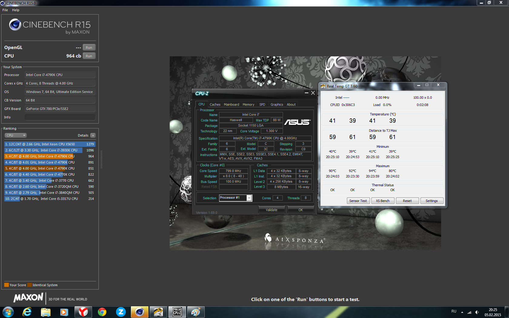
Task: Click the MAXON logo at the bottom left
Action: (28, 298)
